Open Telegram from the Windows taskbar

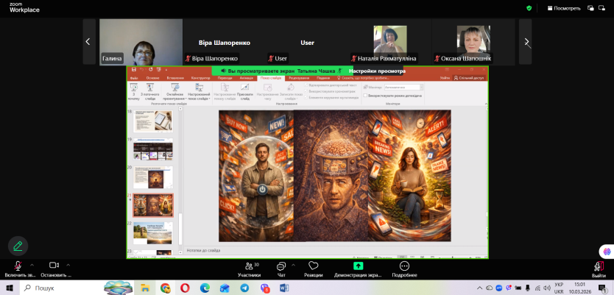click(244, 288)
